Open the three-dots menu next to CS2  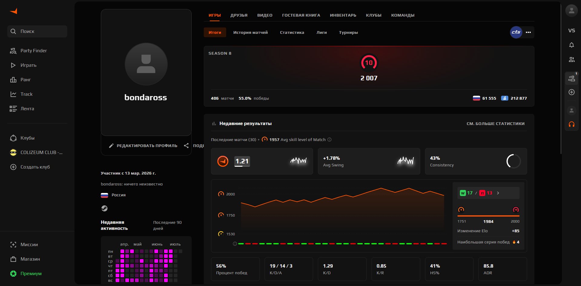(x=528, y=32)
